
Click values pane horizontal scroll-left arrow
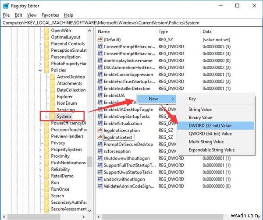click(x=99, y=216)
